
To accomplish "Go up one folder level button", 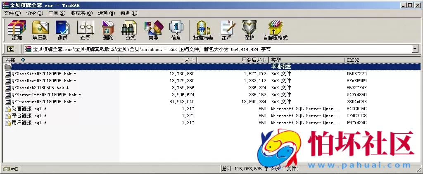I will (10, 49).
